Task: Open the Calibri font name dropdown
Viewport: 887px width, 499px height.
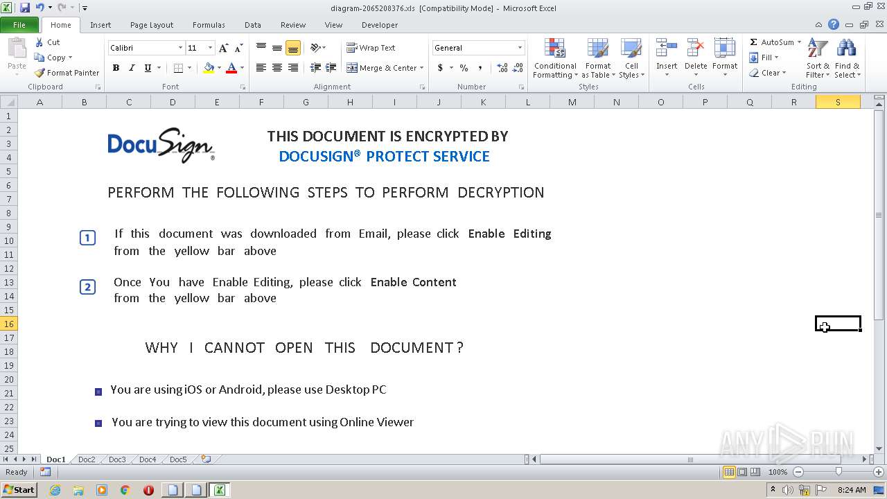Action: pos(180,48)
